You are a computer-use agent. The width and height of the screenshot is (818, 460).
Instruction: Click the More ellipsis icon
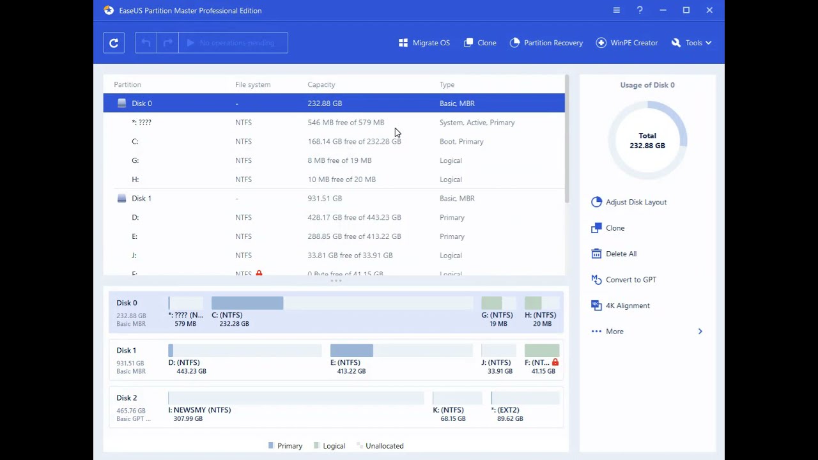[596, 331]
